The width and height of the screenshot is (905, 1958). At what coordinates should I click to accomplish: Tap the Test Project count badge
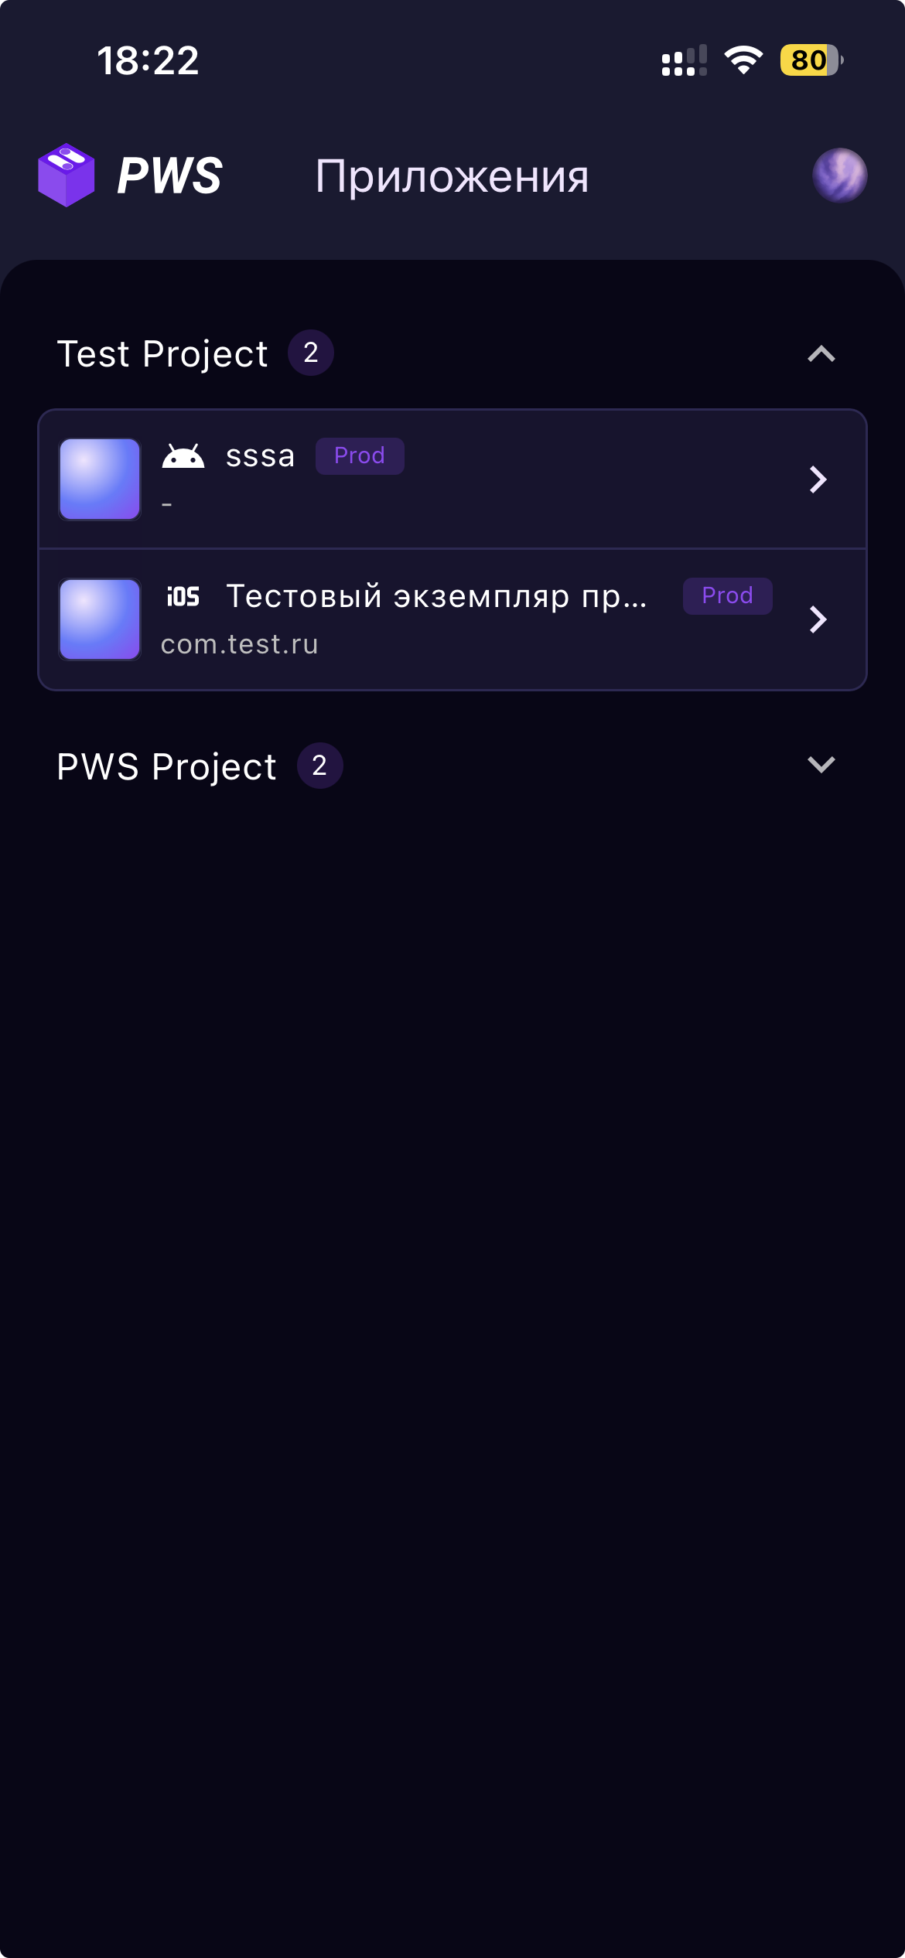[x=311, y=353]
